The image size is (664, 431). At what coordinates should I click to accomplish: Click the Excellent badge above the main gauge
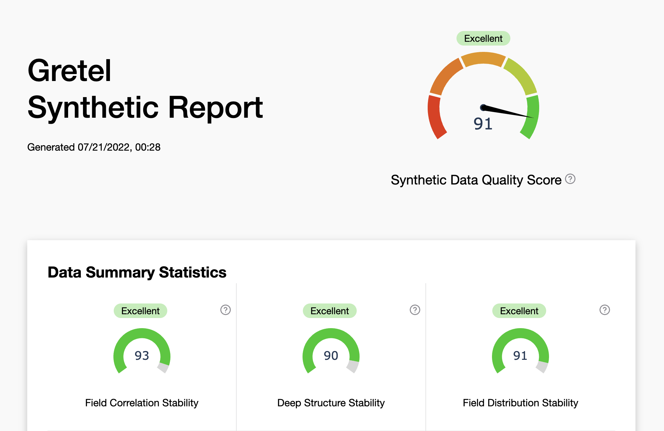point(483,38)
